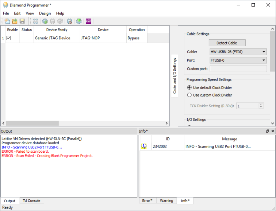Viewport: 276px width, 211px height.
Task: Float the Info panel with undock icon
Action: click(267, 131)
